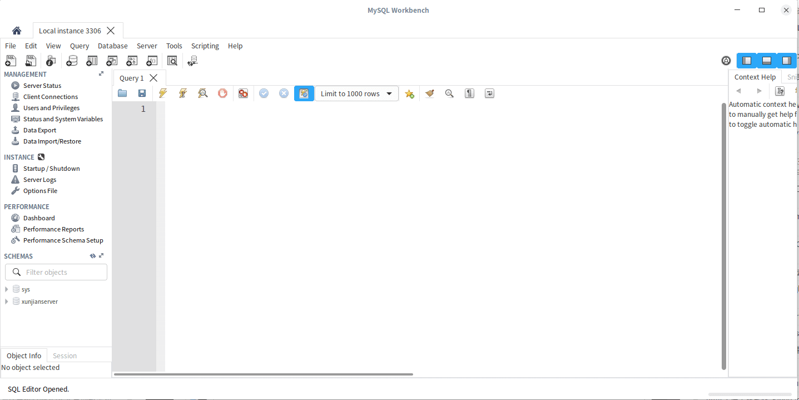The width and height of the screenshot is (799, 400).
Task: Click the Create new schema icon
Action: (x=72, y=61)
